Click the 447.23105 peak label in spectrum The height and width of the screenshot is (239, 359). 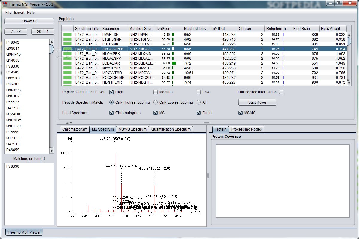pos(115,139)
